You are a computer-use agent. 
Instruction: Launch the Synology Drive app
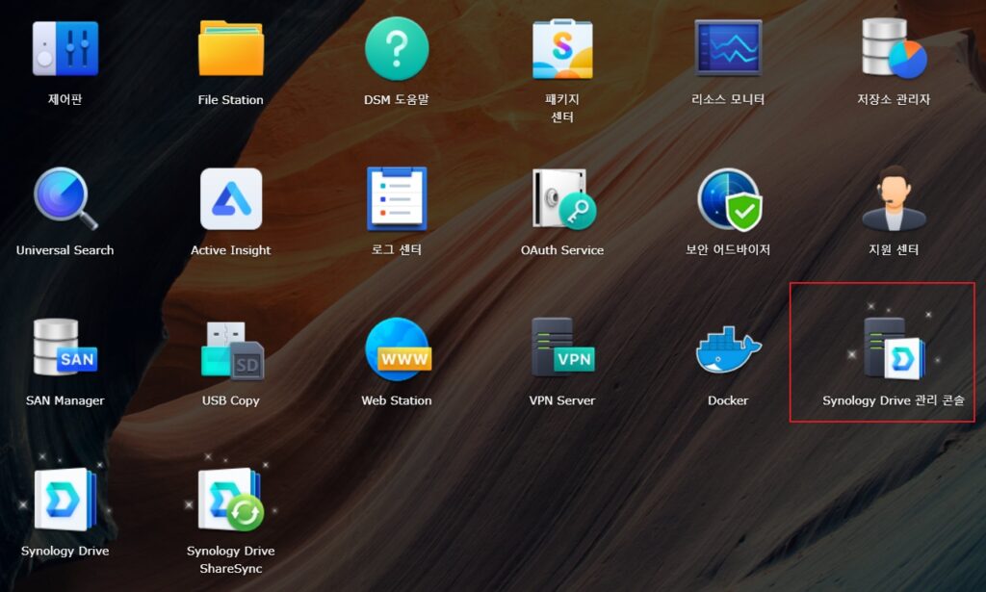[x=65, y=500]
